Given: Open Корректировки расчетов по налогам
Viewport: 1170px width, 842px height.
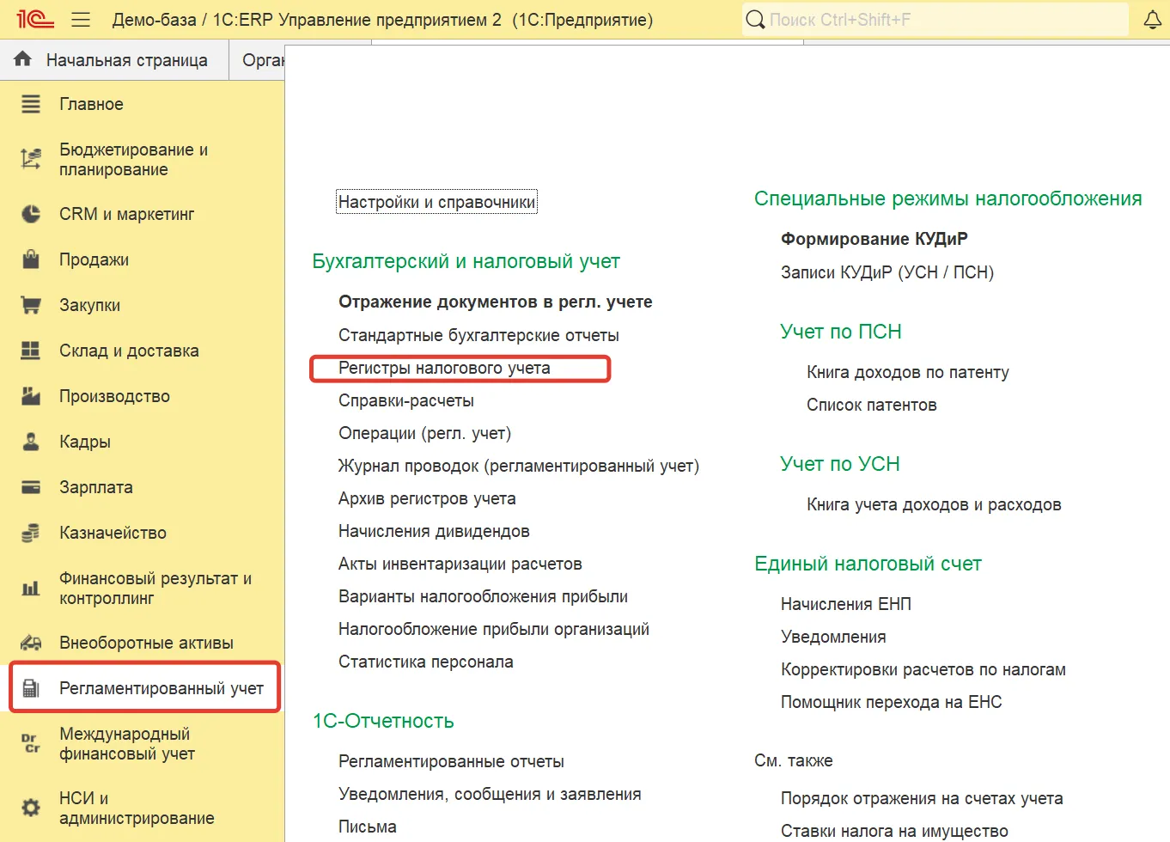Looking at the screenshot, I should [x=923, y=669].
